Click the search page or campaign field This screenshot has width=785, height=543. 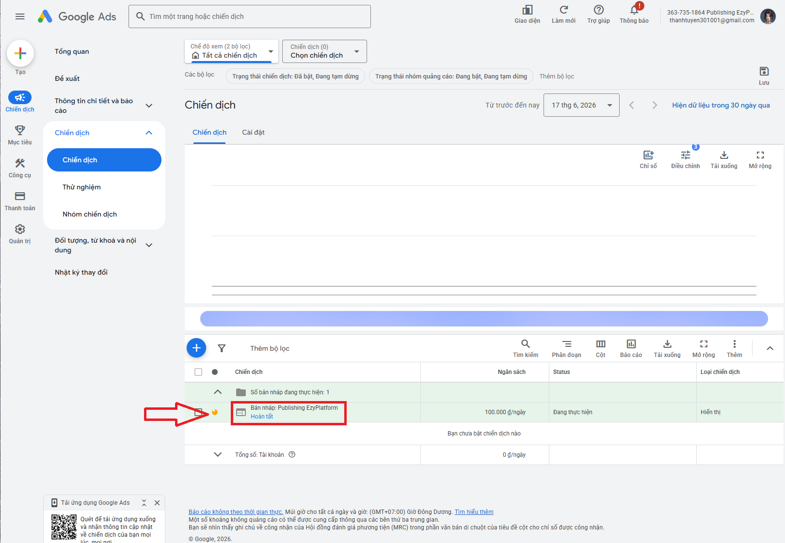coord(250,16)
